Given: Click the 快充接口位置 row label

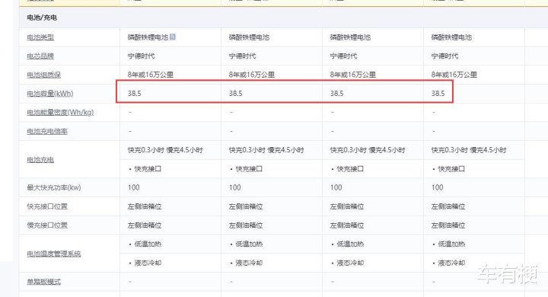Looking at the screenshot, I should point(47,206).
